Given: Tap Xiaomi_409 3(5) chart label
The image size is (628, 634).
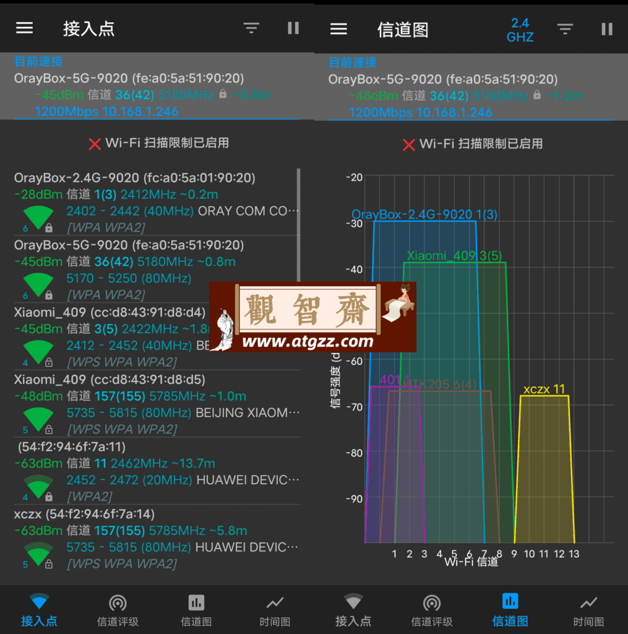Looking at the screenshot, I should [x=454, y=256].
